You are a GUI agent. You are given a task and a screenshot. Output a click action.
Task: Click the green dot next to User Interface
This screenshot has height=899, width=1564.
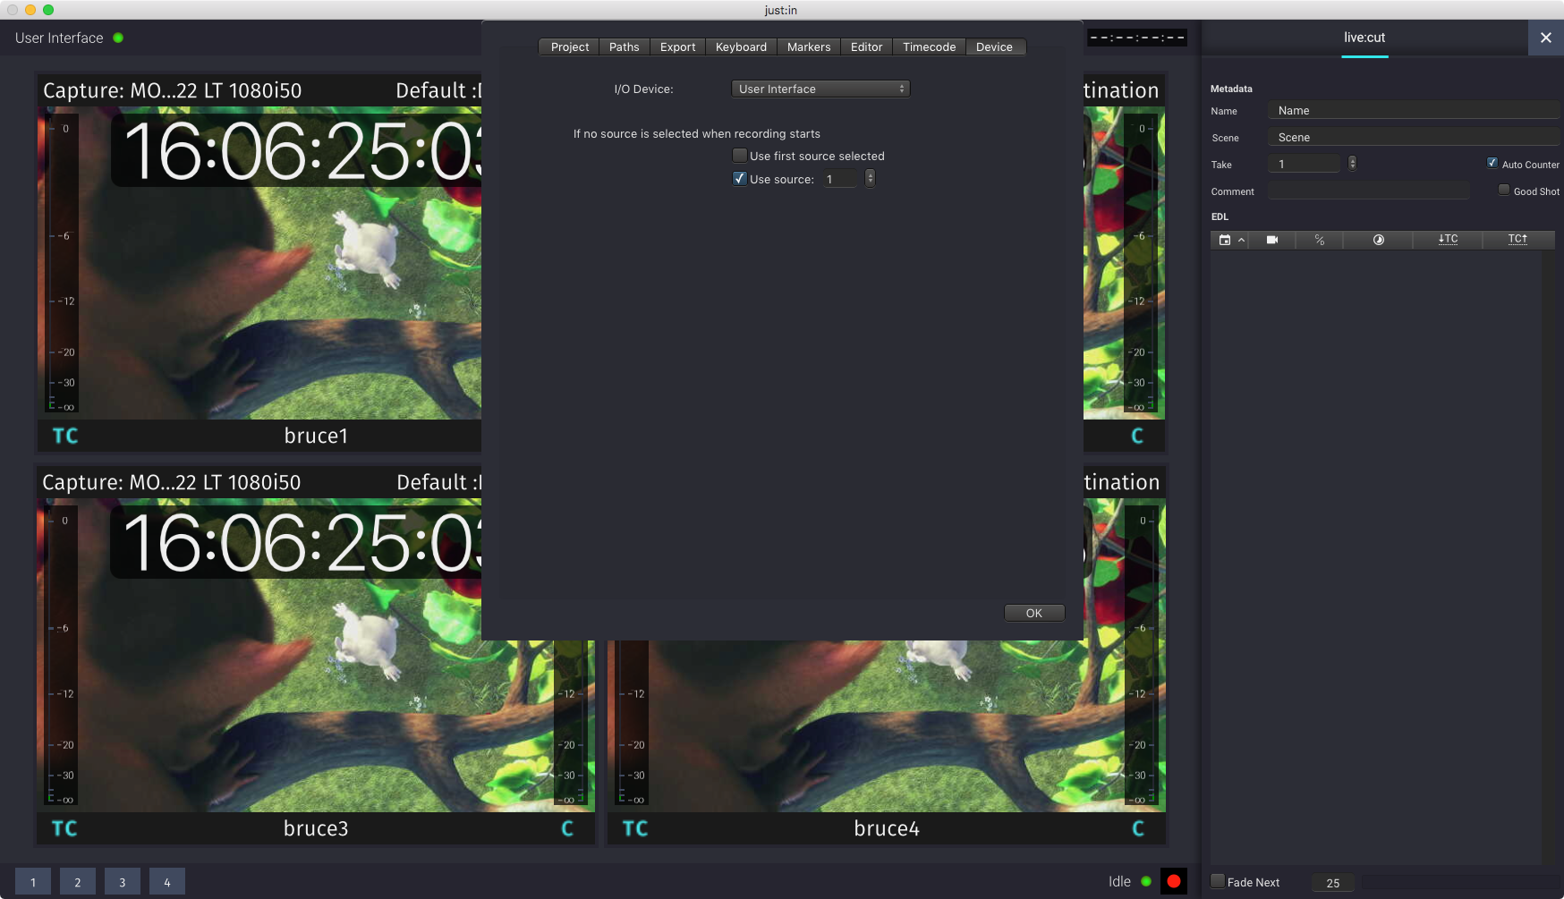[118, 38]
